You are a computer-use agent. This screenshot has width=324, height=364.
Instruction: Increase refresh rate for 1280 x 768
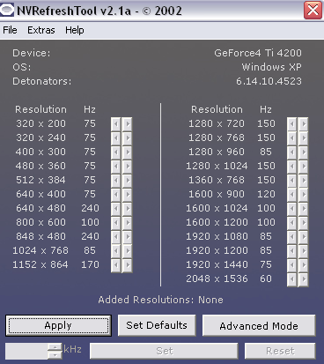(x=303, y=138)
